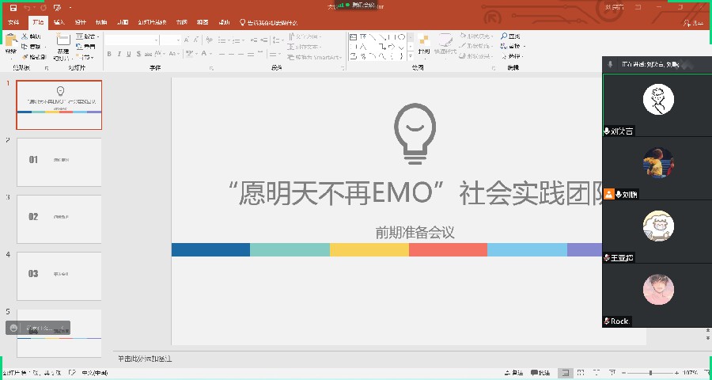Expand the shapes gallery more arrow

tap(411, 56)
